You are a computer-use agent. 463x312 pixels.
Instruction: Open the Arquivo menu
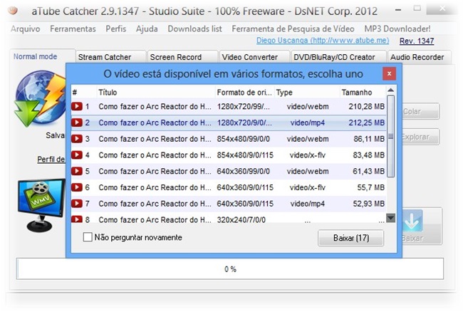tap(26, 29)
